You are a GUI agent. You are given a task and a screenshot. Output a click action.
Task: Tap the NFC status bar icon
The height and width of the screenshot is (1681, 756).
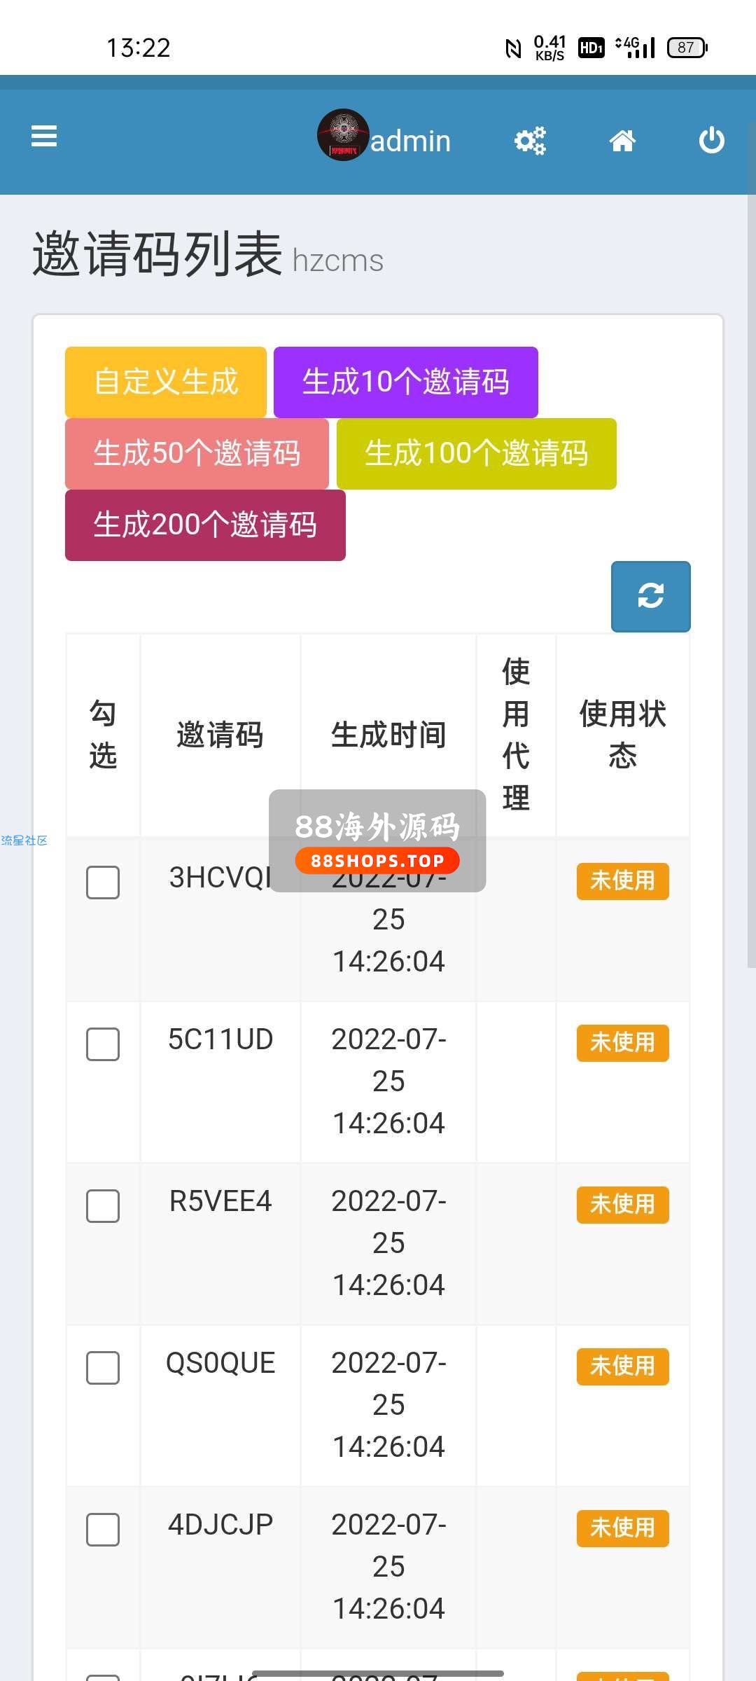coord(513,48)
